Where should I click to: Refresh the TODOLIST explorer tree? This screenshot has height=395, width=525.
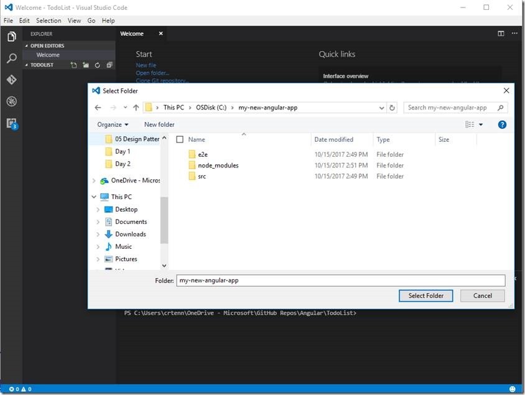[97, 65]
